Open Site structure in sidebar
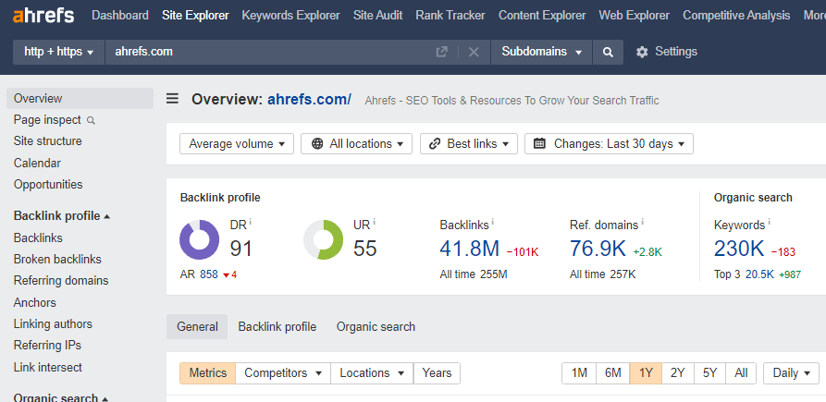Viewport: 826px width, 402px height. click(x=48, y=141)
